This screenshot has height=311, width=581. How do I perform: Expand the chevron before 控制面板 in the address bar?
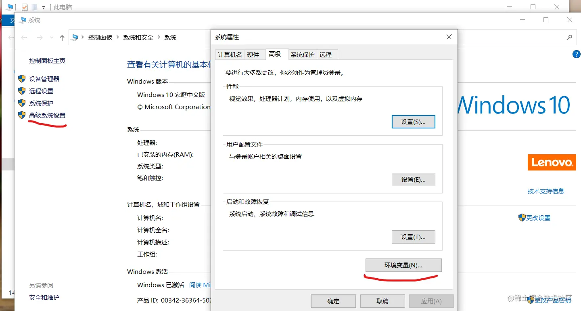[83, 38]
